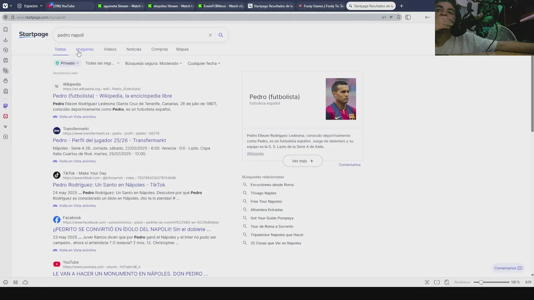Select the Videos results tab
This screenshot has height=300, width=534.
pyautogui.click(x=110, y=49)
